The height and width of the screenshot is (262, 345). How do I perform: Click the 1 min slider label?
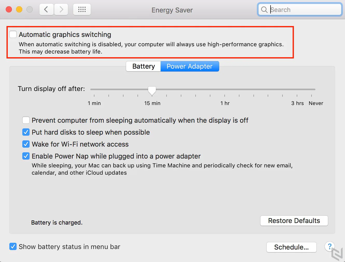94,103
